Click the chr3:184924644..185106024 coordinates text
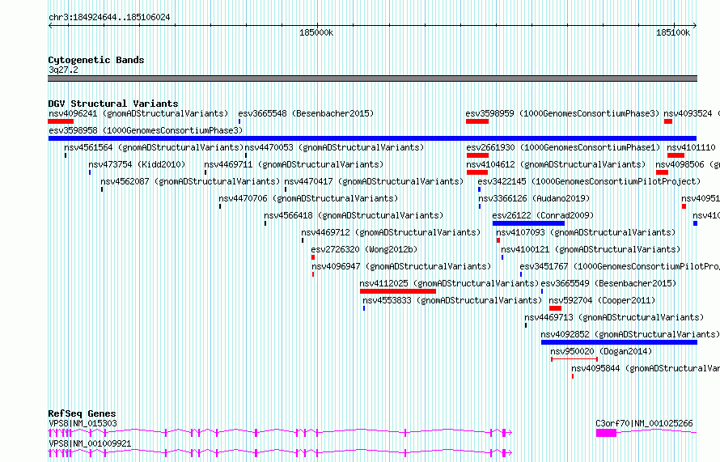720x462 pixels. [x=109, y=17]
